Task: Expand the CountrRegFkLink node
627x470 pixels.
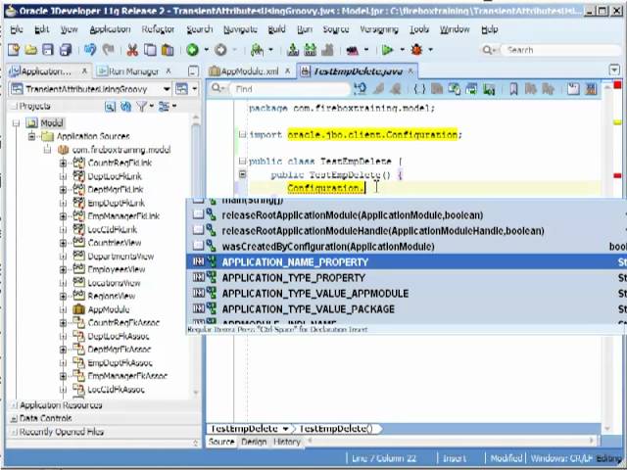Action: point(63,164)
